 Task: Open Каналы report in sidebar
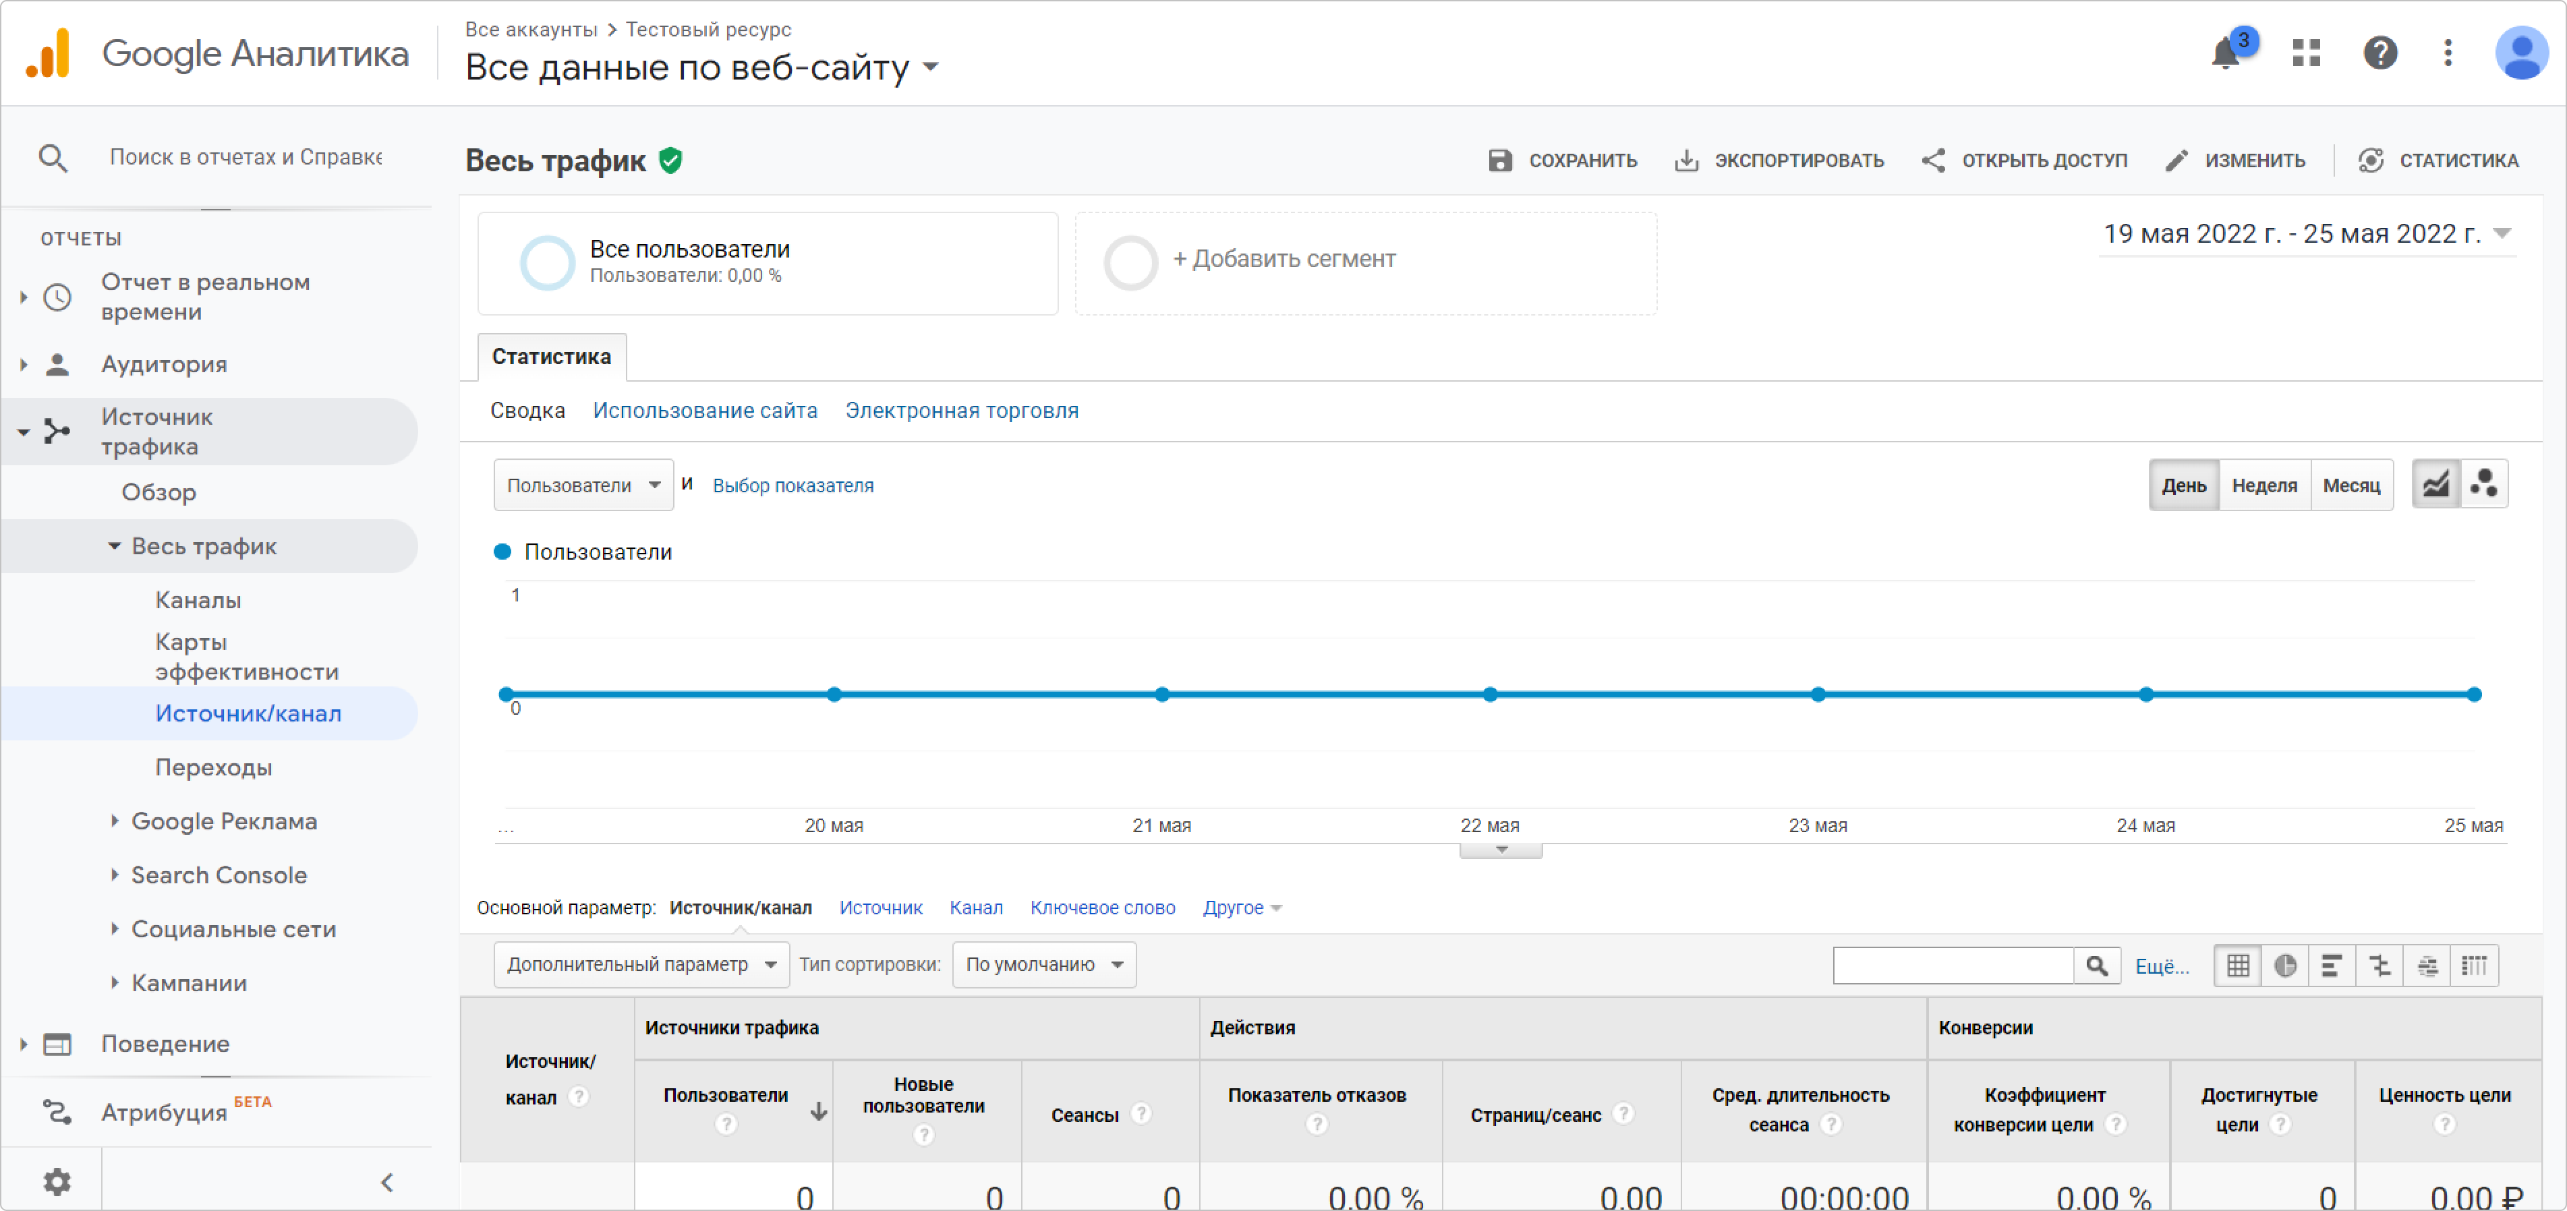(x=198, y=599)
